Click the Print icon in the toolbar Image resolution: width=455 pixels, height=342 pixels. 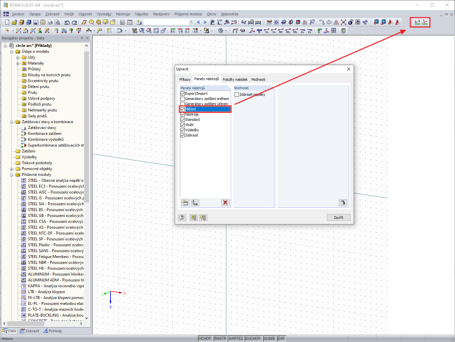[x=50, y=22]
